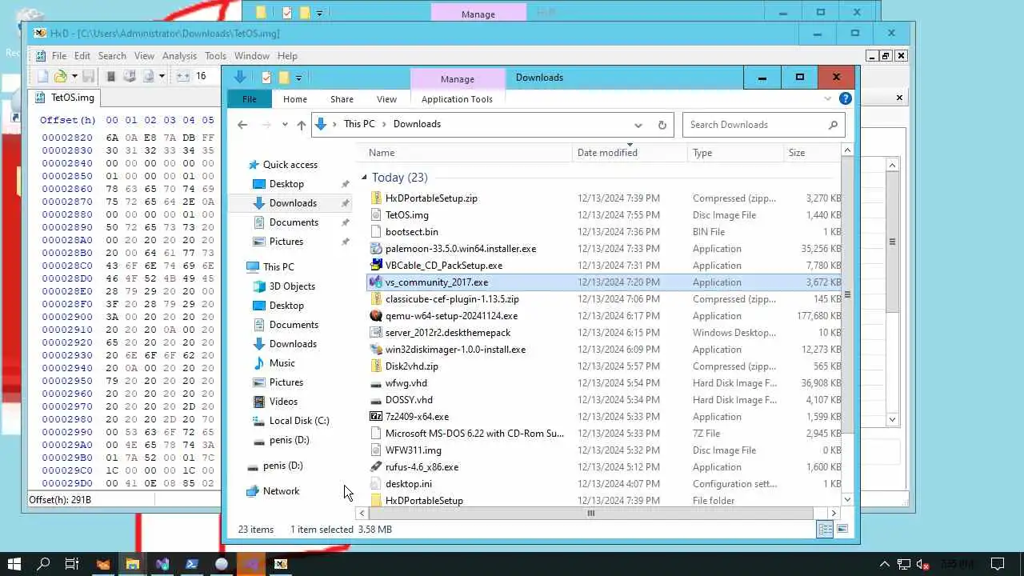The height and width of the screenshot is (576, 1024).
Task: Expand the Explorer ribbon chevron
Action: (827, 99)
